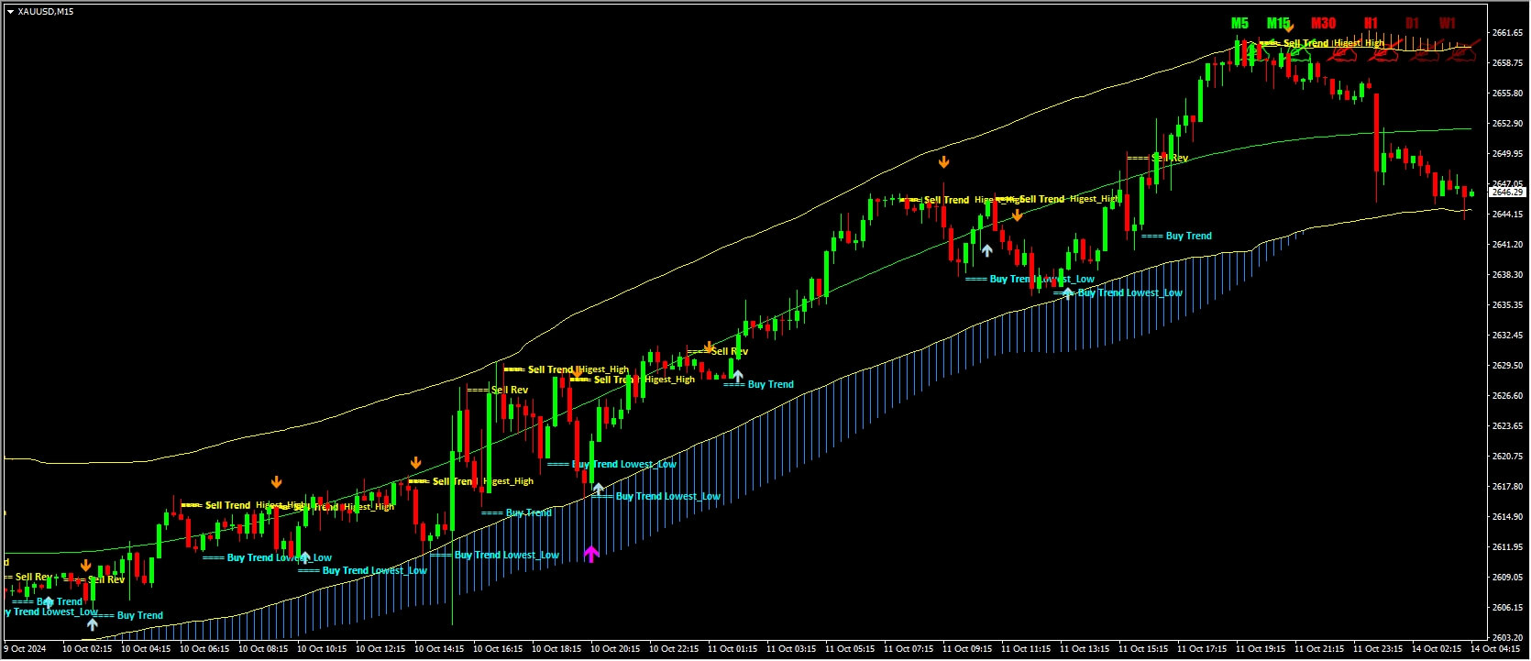Click price level 2635.35 on the scale
The width and height of the screenshot is (1531, 661).
click(x=1507, y=305)
